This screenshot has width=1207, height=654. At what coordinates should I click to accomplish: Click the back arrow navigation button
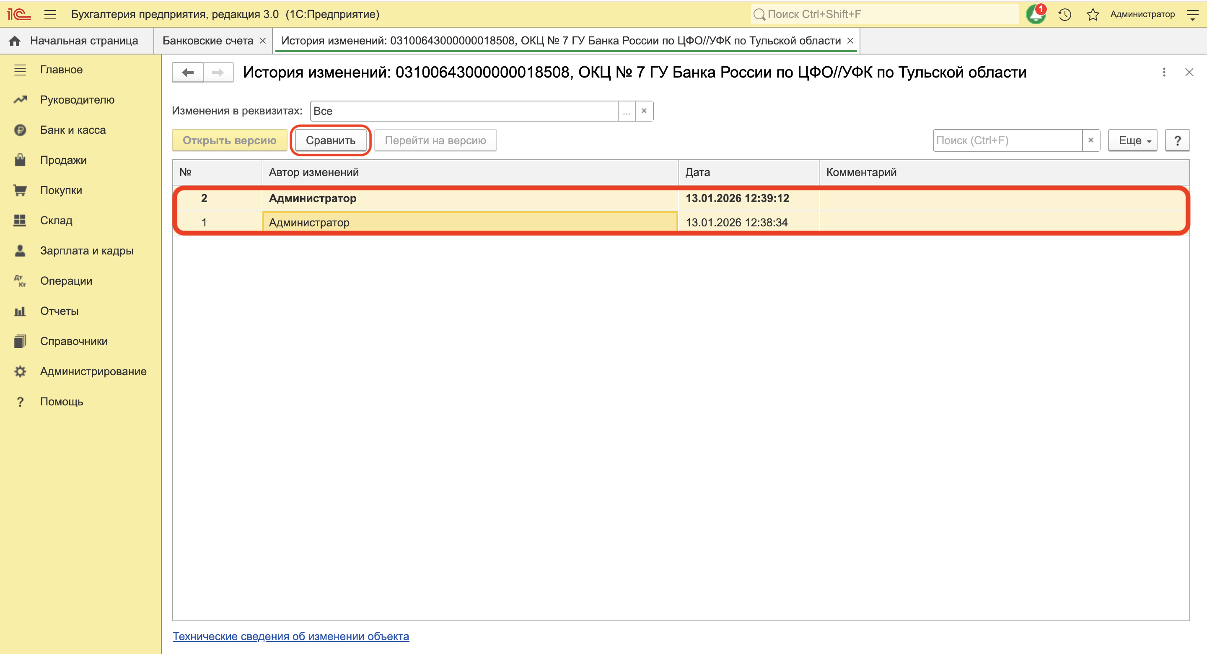(188, 72)
